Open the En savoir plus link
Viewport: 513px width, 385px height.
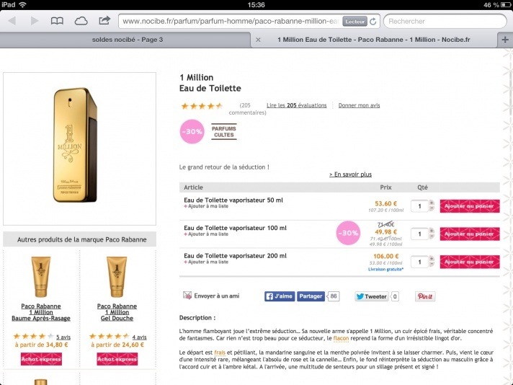(350, 174)
